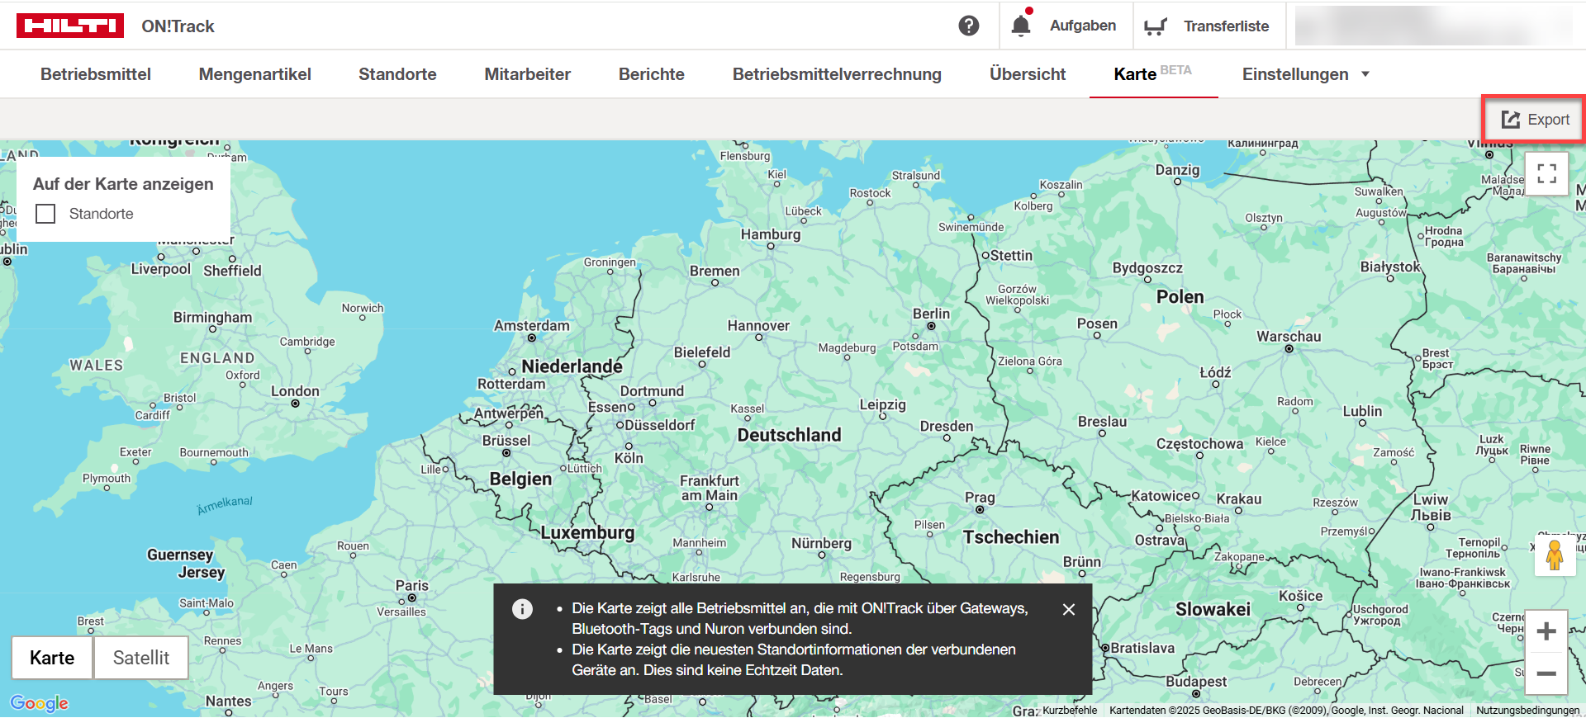Click the Polen country label
Viewport: 1586px width, 718px height.
pos(1180,297)
